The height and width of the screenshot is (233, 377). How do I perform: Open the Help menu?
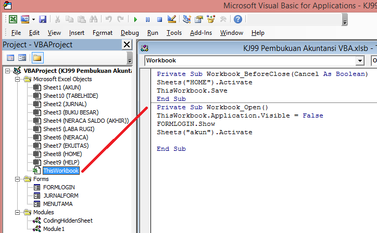point(258,33)
